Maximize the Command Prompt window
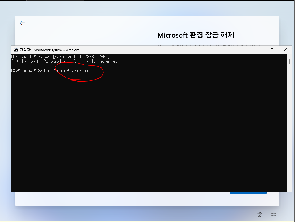The image size is (295, 222). coord(272,50)
